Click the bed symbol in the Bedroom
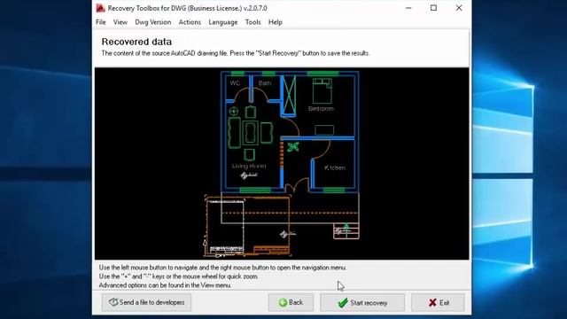The width and height of the screenshot is (567, 319). (322, 90)
